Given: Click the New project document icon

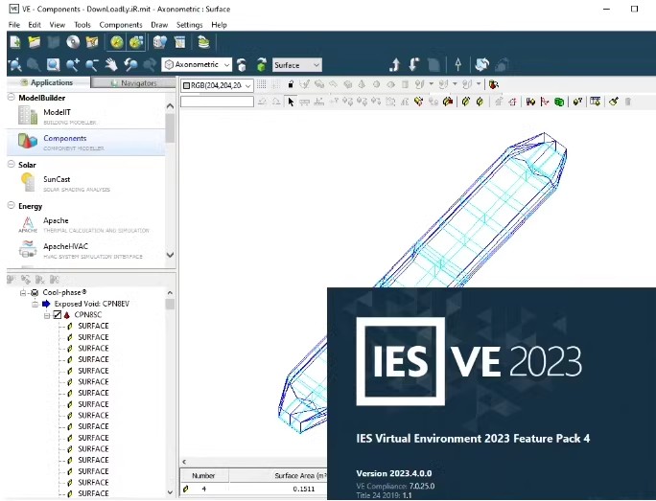Looking at the screenshot, I should pos(15,42).
